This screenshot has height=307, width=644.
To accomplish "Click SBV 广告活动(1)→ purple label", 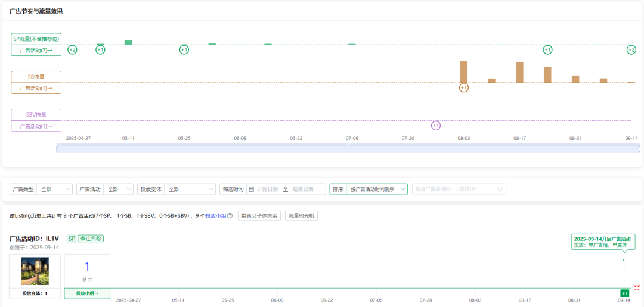I will [36, 126].
